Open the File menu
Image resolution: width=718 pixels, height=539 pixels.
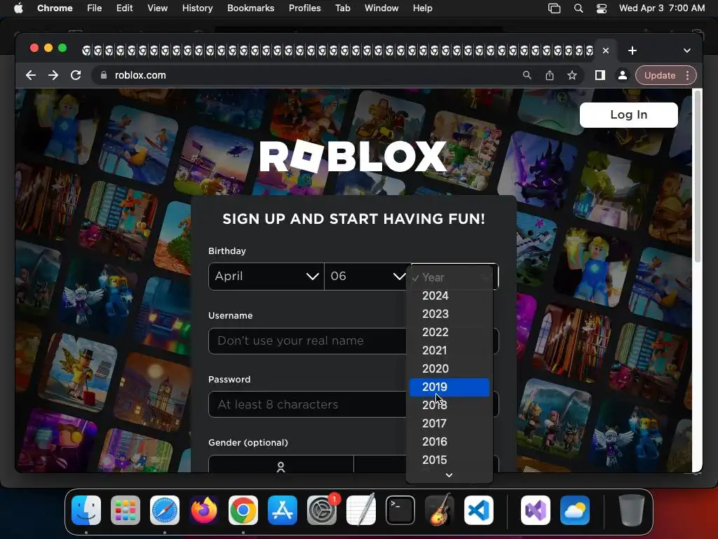(95, 8)
